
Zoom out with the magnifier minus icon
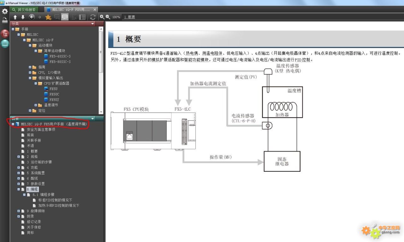click(x=108, y=17)
